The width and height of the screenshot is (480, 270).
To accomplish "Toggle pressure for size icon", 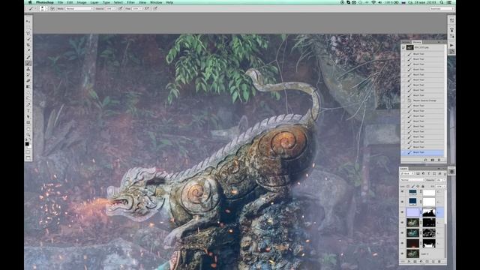I will pyautogui.click(x=155, y=8).
